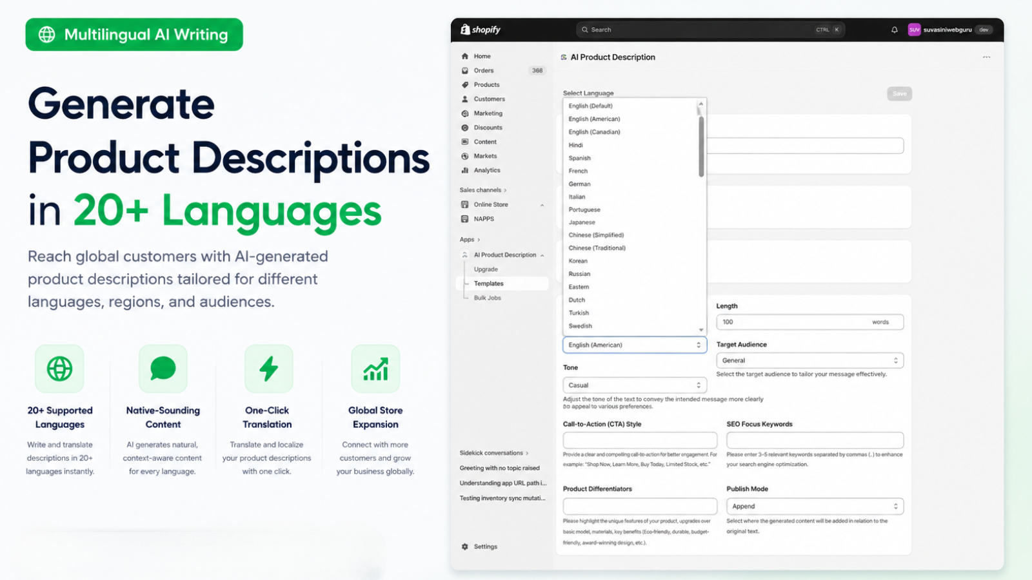
Task: Open the Online Store sales channel
Action: (491, 204)
